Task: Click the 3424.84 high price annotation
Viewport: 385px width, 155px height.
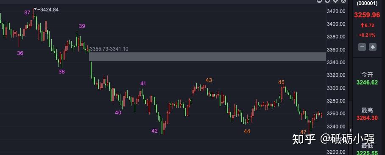Action: pyautogui.click(x=49, y=10)
